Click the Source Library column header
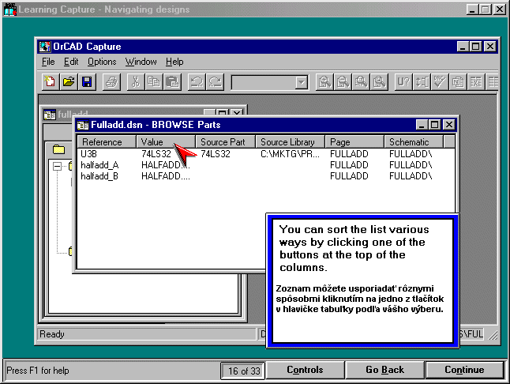The image size is (510, 384). 289,142
